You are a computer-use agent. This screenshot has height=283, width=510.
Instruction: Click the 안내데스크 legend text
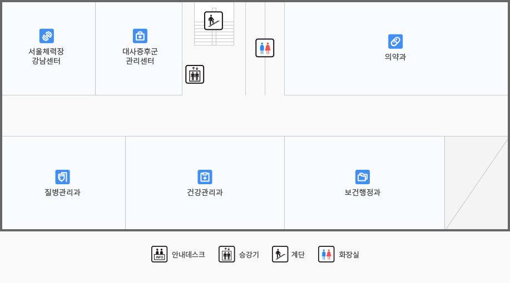click(189, 255)
